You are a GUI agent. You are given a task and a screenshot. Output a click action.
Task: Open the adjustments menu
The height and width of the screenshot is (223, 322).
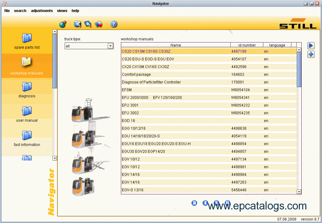tap(42, 11)
